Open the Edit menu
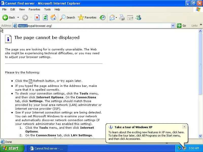The image size is (203, 152). click(x=13, y=9)
